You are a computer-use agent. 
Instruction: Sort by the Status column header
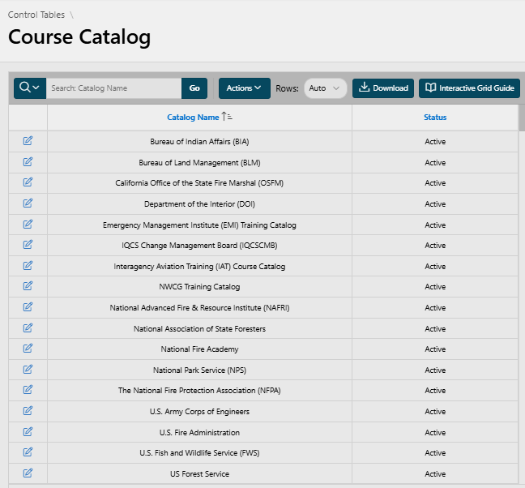(435, 118)
